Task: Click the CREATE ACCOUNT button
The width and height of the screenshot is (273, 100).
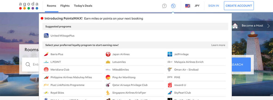Action: 239,6
